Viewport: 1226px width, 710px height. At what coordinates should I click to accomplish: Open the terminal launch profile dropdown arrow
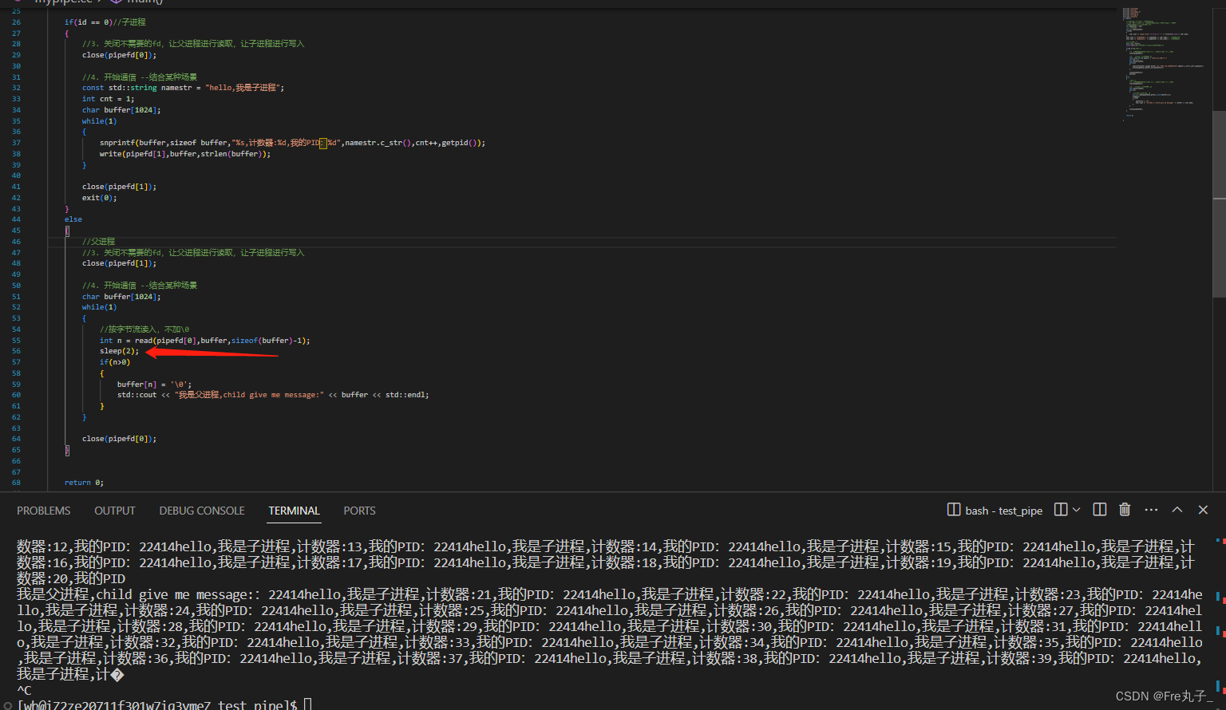(1077, 510)
